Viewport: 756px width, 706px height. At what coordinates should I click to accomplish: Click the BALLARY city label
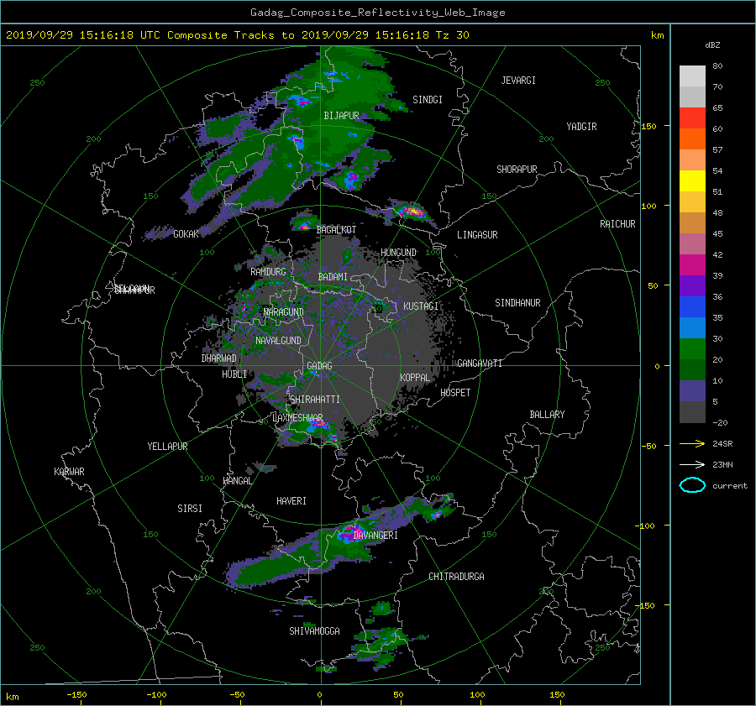click(547, 415)
